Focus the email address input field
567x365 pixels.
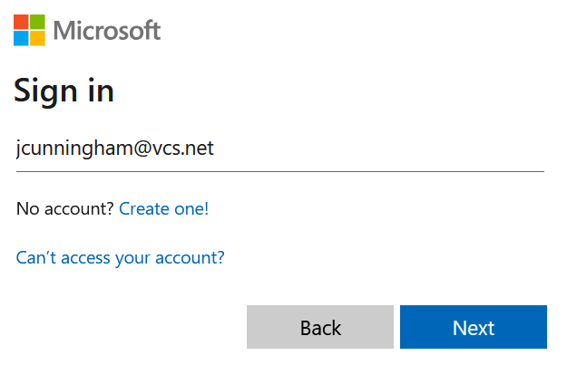coord(279,149)
